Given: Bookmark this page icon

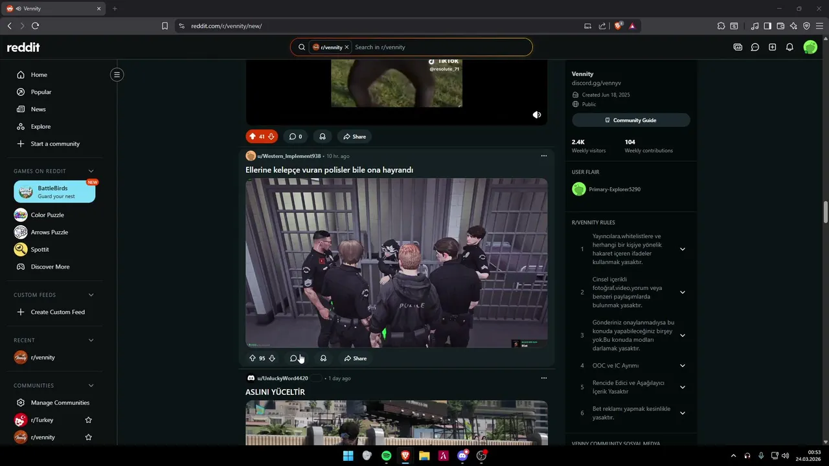Looking at the screenshot, I should point(165,26).
